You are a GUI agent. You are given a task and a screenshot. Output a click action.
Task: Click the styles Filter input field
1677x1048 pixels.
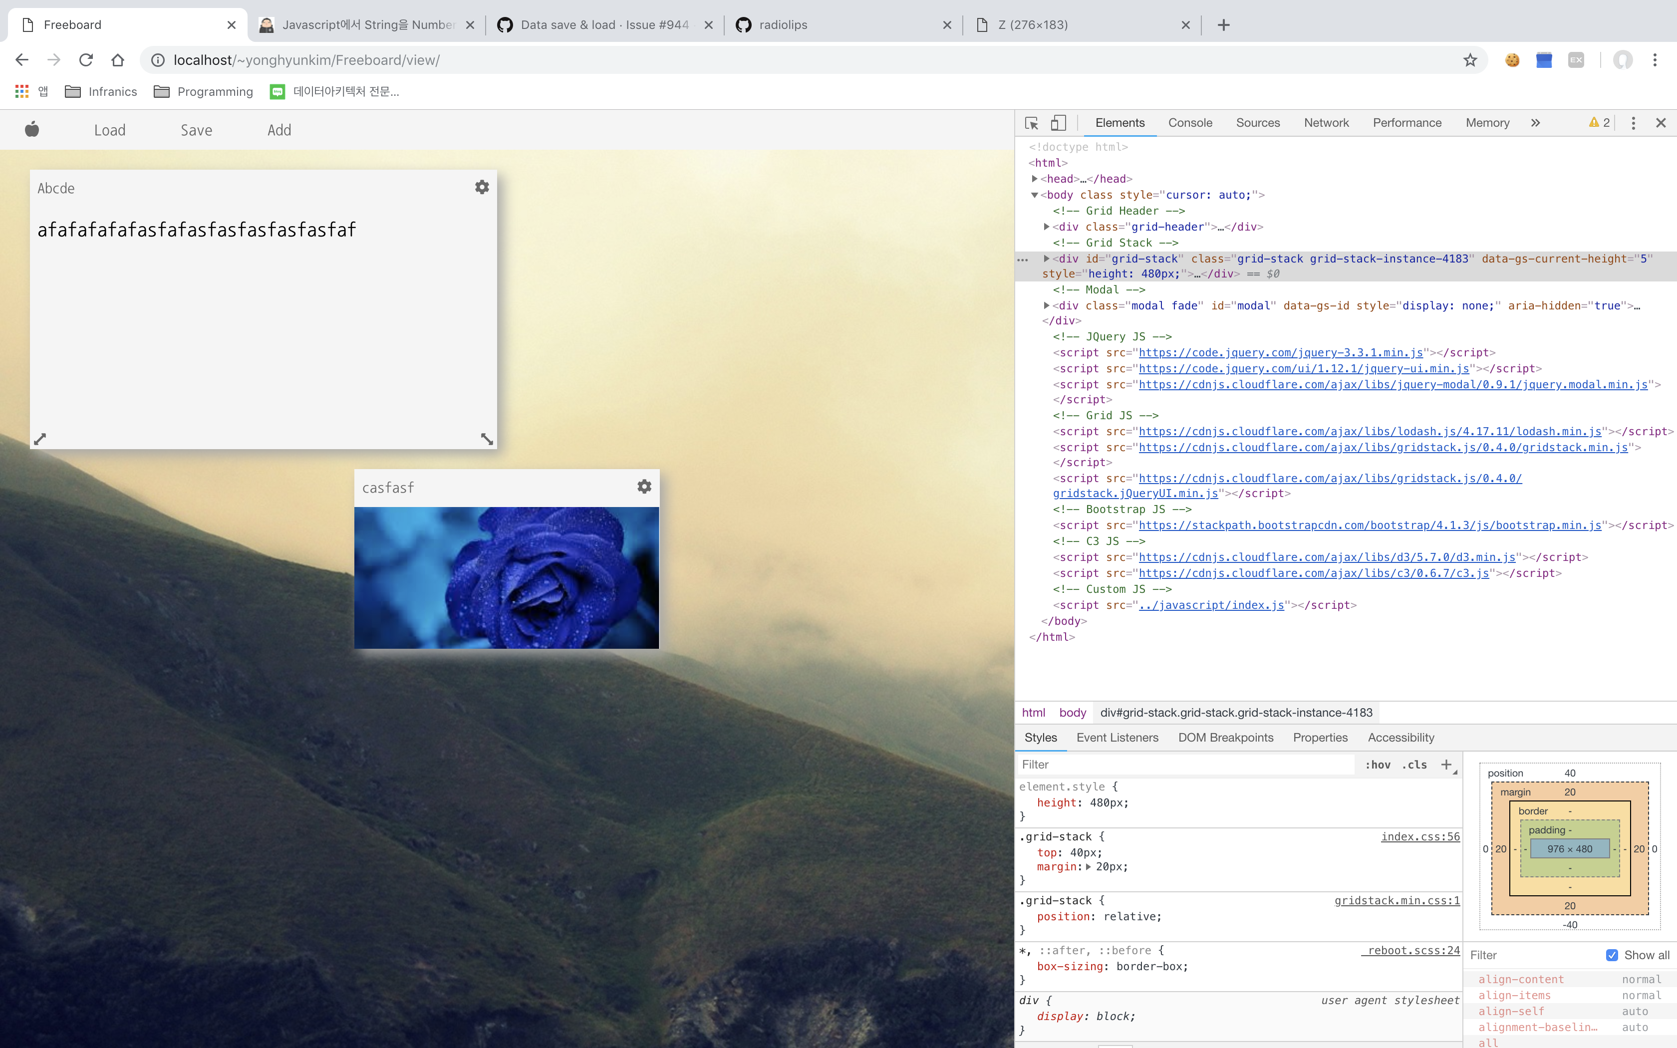[x=1185, y=765]
